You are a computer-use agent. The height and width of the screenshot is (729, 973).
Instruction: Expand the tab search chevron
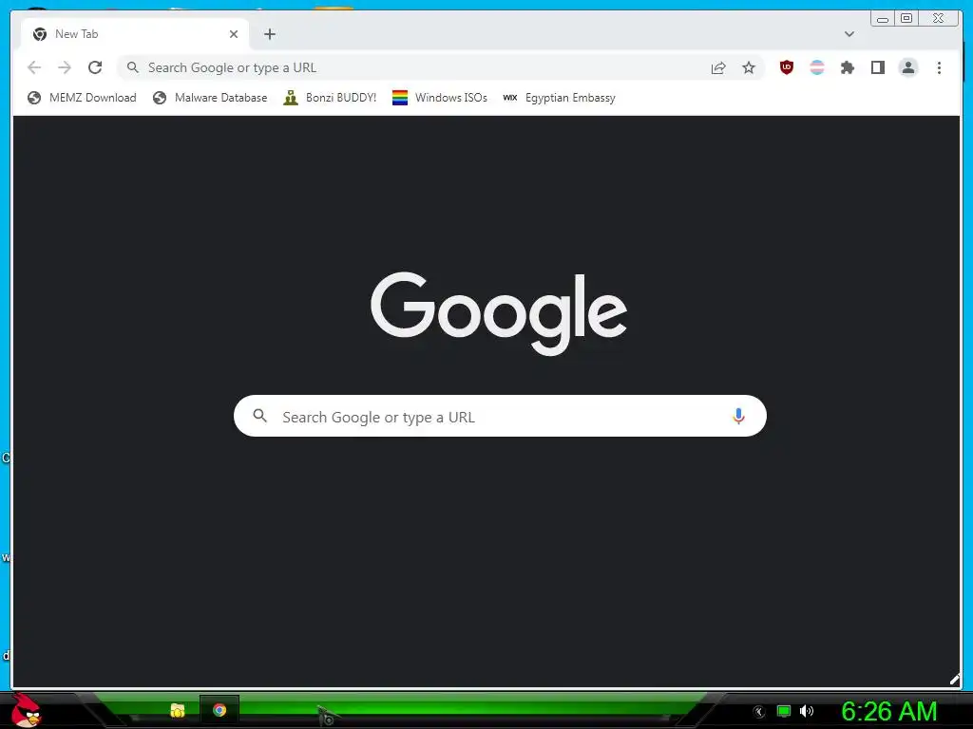[x=849, y=34]
